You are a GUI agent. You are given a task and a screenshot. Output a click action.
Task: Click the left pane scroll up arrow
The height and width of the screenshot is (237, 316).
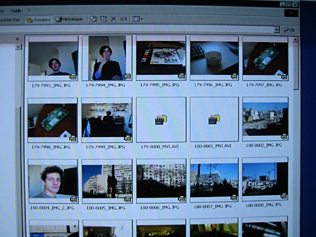pyautogui.click(x=18, y=47)
